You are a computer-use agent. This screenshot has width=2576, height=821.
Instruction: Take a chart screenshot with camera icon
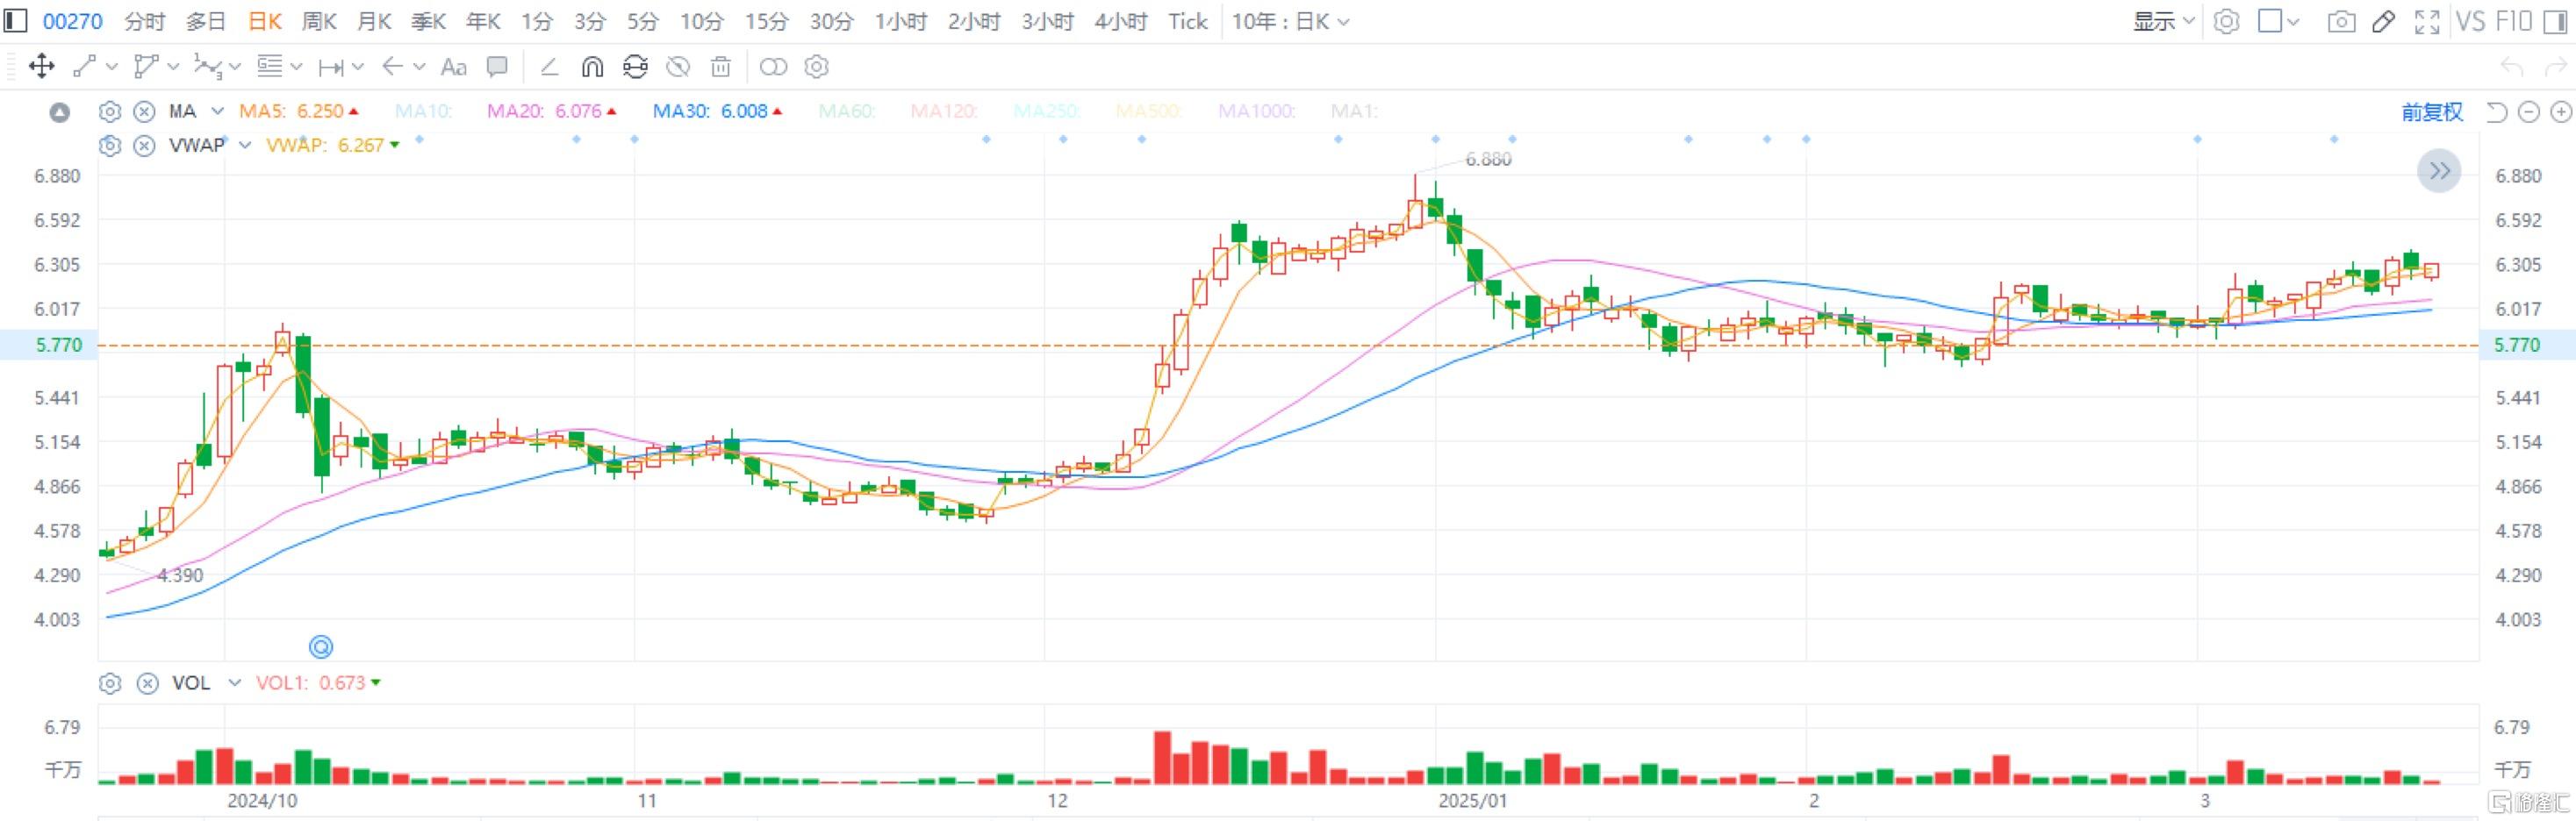coord(2341,21)
